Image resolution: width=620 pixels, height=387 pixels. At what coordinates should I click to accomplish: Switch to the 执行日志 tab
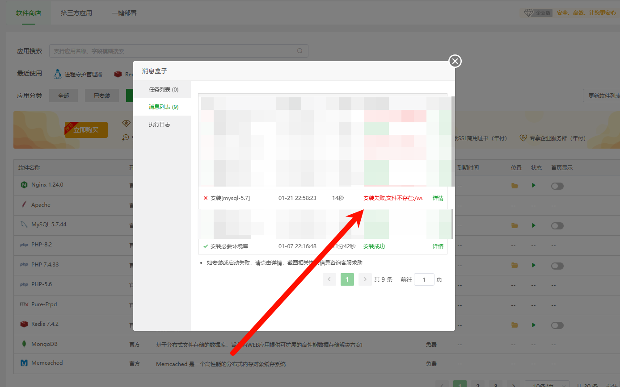[160, 125]
